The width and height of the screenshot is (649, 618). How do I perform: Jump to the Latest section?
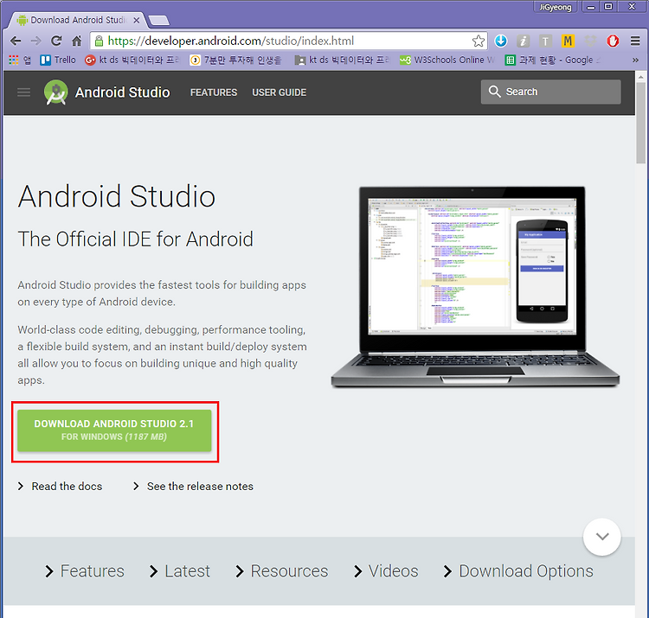pyautogui.click(x=180, y=570)
